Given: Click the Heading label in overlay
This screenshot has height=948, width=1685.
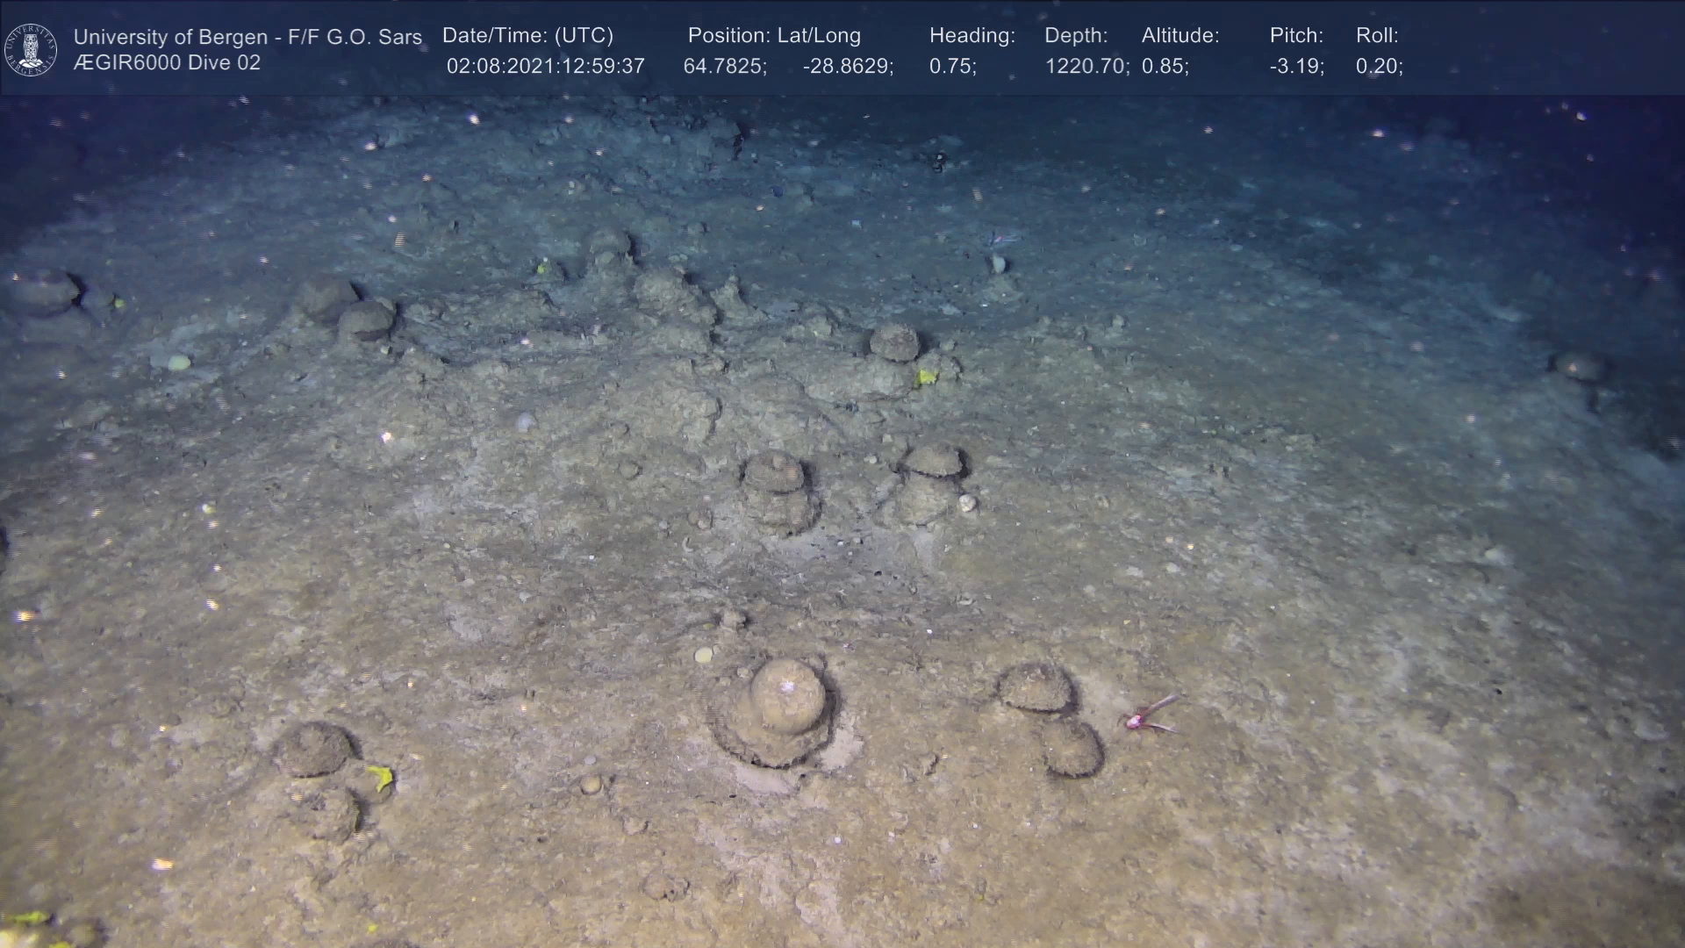Looking at the screenshot, I should (x=972, y=36).
